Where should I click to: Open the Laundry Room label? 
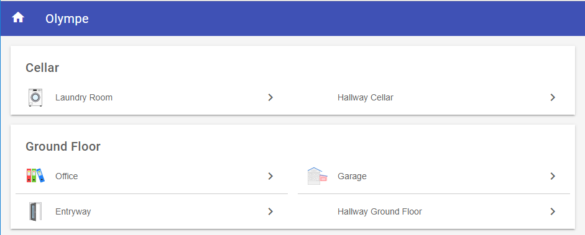pos(84,97)
